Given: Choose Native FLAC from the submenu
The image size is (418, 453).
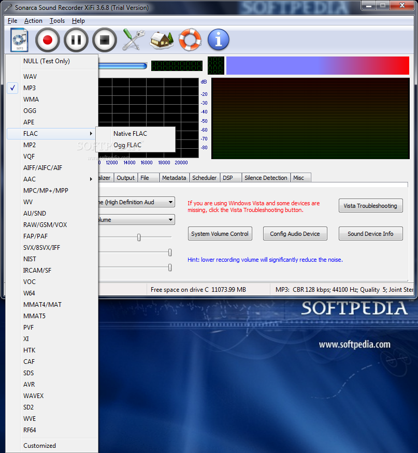Looking at the screenshot, I should tap(135, 134).
